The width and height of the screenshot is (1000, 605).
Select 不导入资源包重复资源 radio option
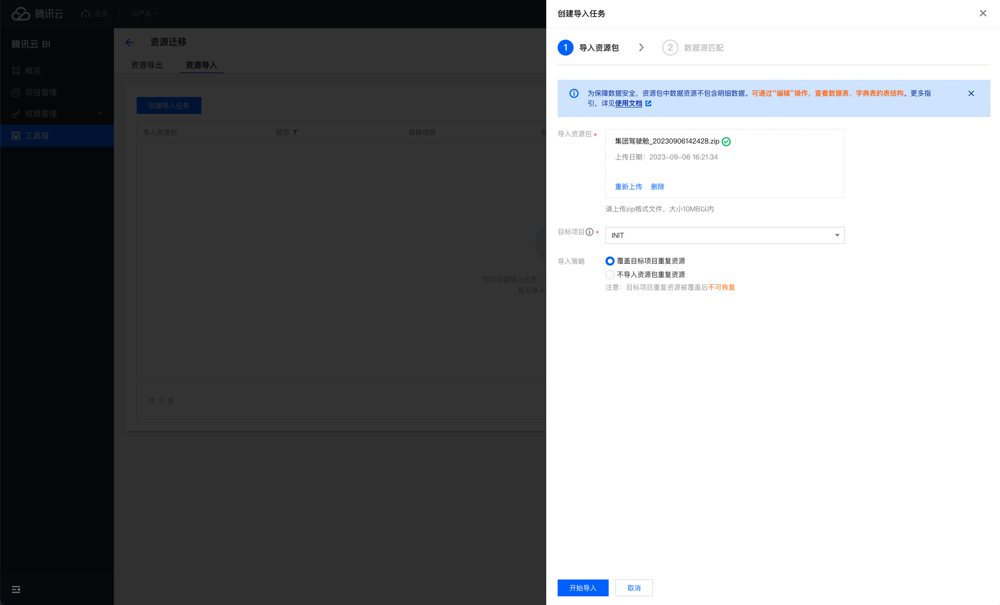(x=610, y=275)
